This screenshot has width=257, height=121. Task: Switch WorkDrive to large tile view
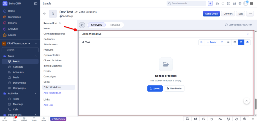235,42
